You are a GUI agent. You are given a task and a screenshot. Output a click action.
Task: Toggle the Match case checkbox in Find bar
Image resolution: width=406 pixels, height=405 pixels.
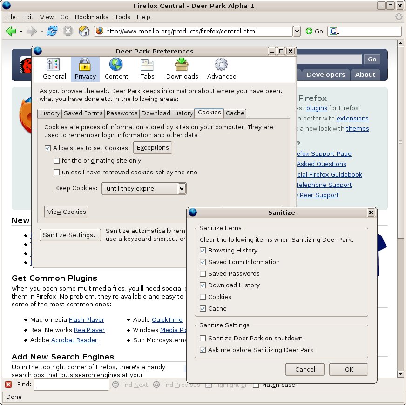256,385
